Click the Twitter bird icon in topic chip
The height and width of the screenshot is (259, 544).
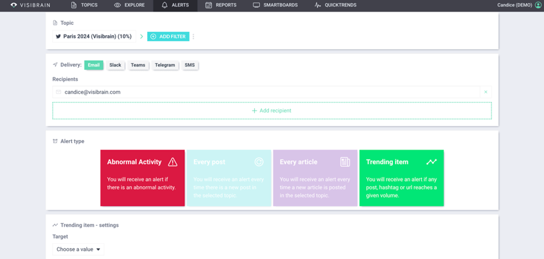tap(58, 36)
